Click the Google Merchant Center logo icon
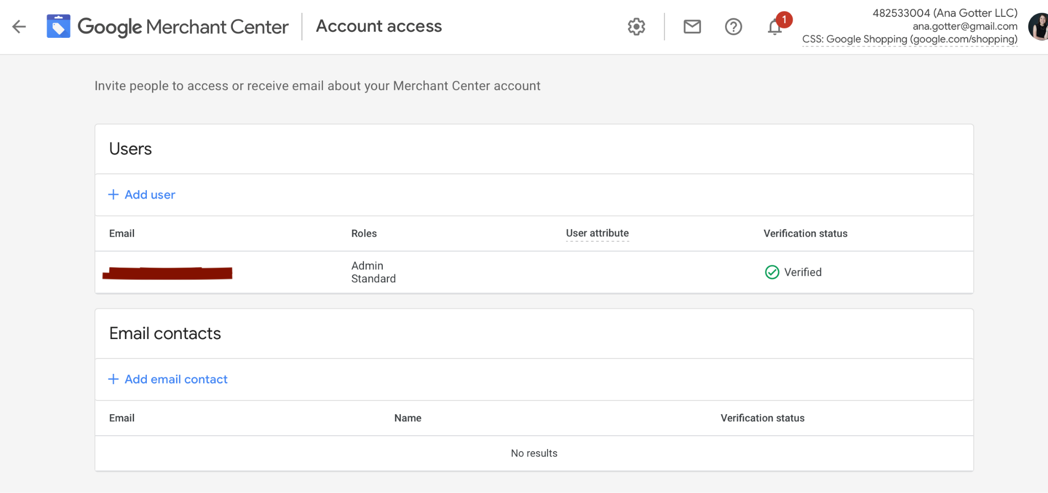Image resolution: width=1048 pixels, height=493 pixels. point(58,26)
